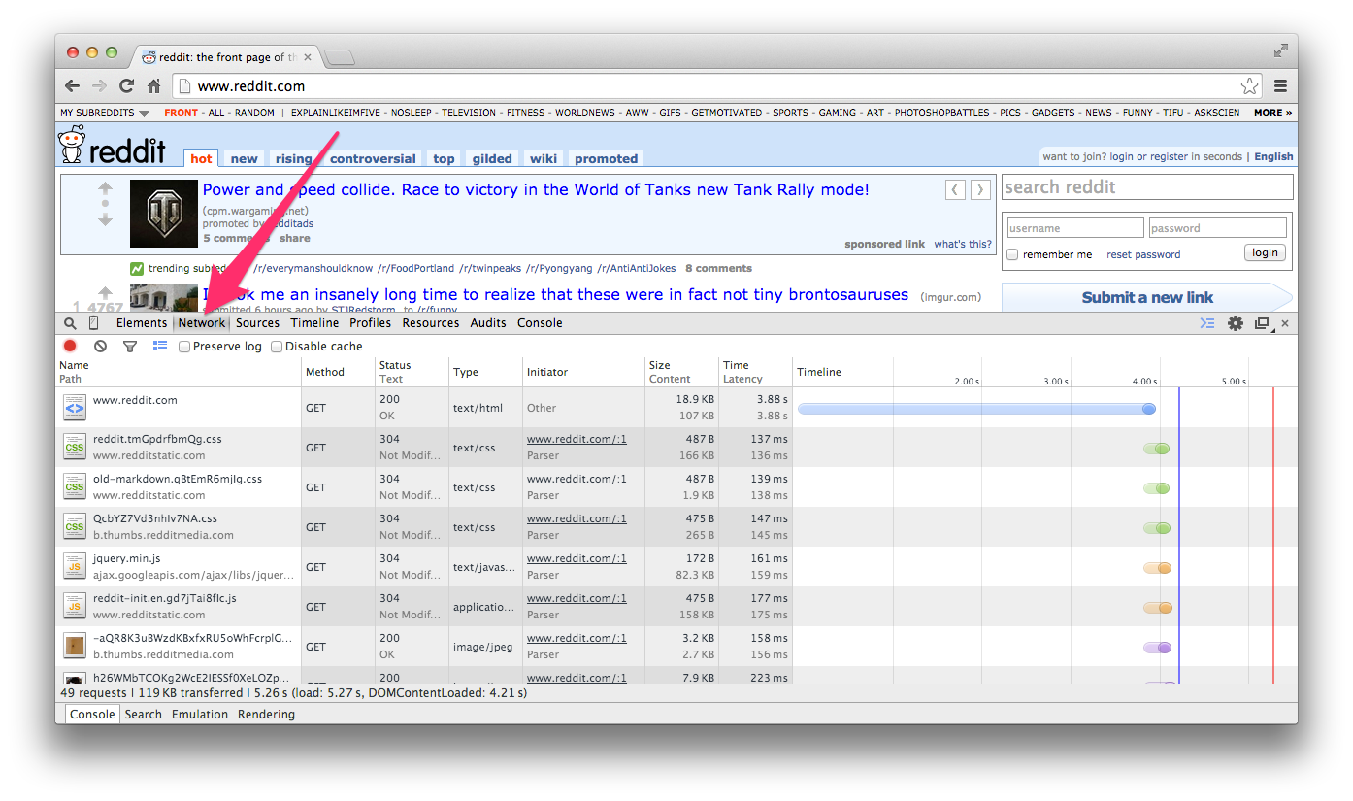Click the DevTools inspect magnifier icon
This screenshot has height=801, width=1353.
tap(70, 323)
